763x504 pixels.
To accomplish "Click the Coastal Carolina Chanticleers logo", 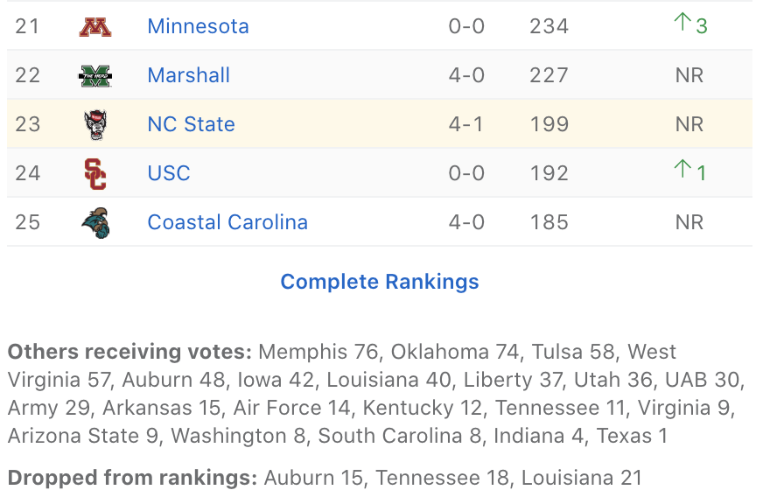I will tap(94, 223).
